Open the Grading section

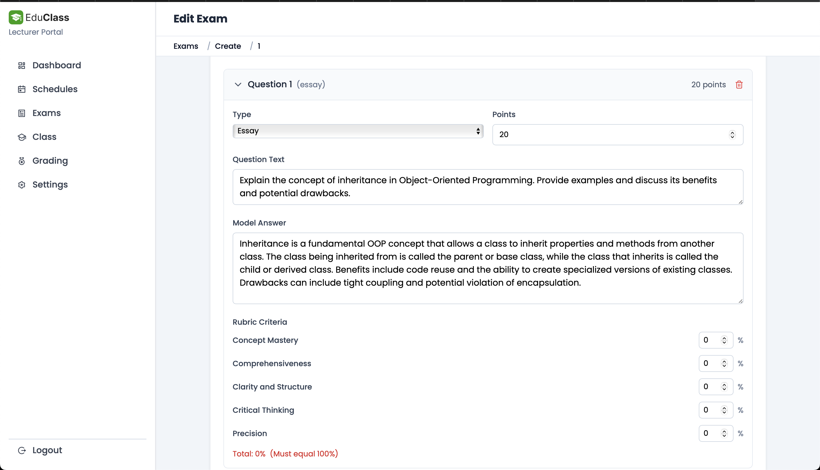[50, 161]
